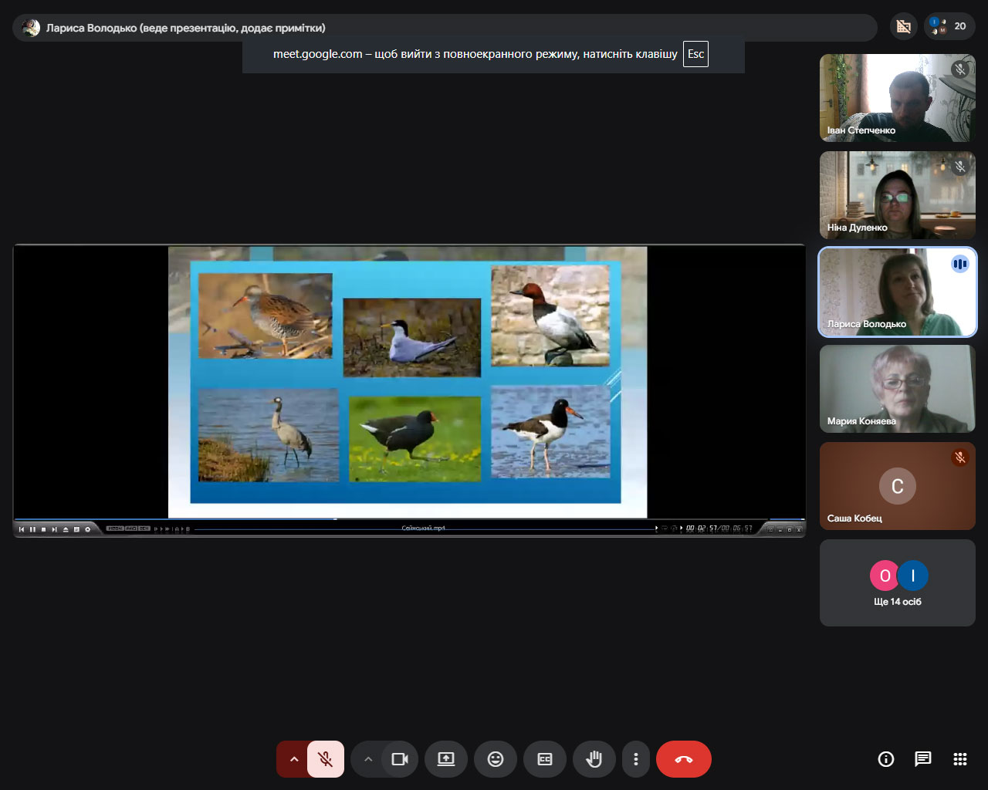Select Мария Коняева's video tile
Viewport: 988px width, 790px height.
click(897, 389)
